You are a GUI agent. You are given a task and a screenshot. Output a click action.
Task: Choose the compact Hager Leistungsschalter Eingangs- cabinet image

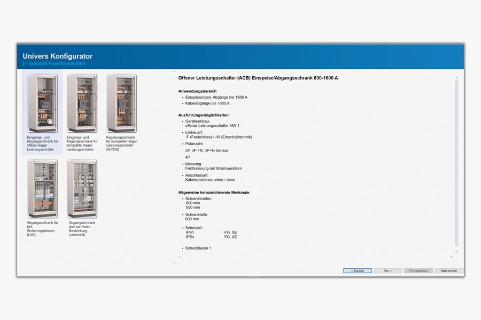(x=82, y=103)
